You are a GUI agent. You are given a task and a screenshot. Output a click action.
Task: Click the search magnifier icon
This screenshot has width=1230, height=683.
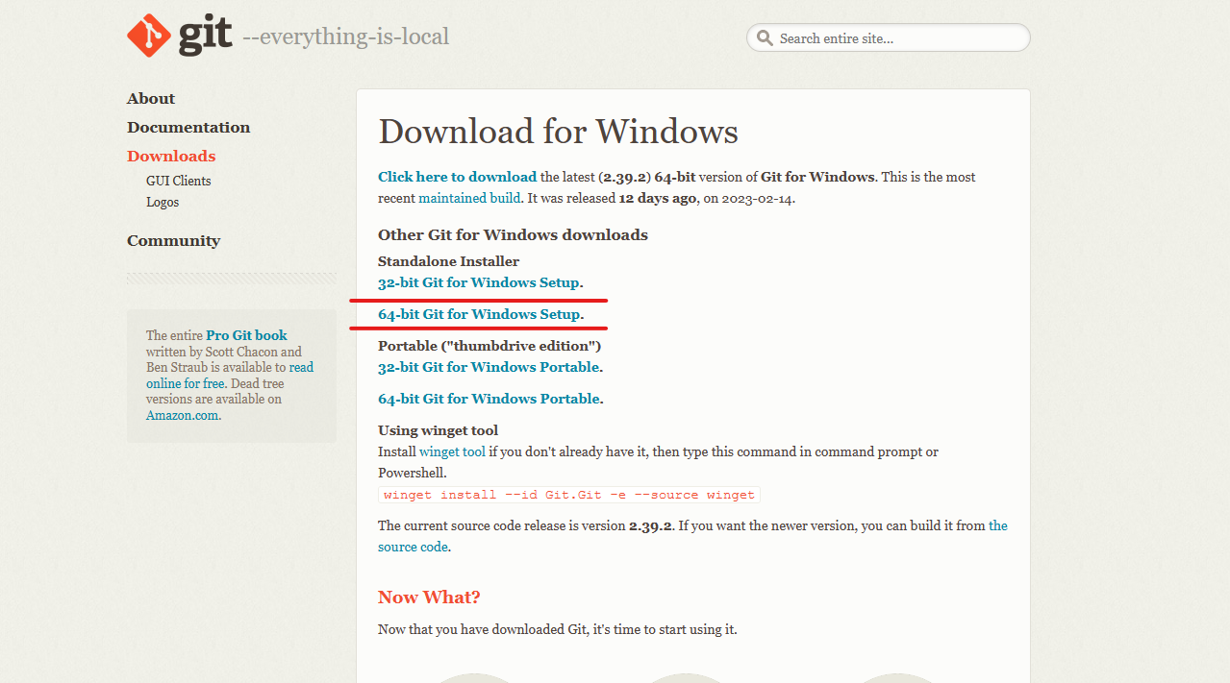pyautogui.click(x=765, y=38)
